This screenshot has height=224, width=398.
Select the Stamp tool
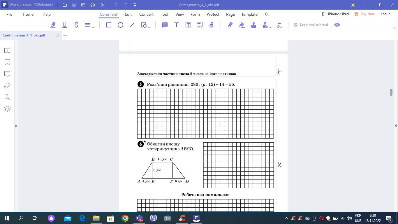(x=253, y=25)
